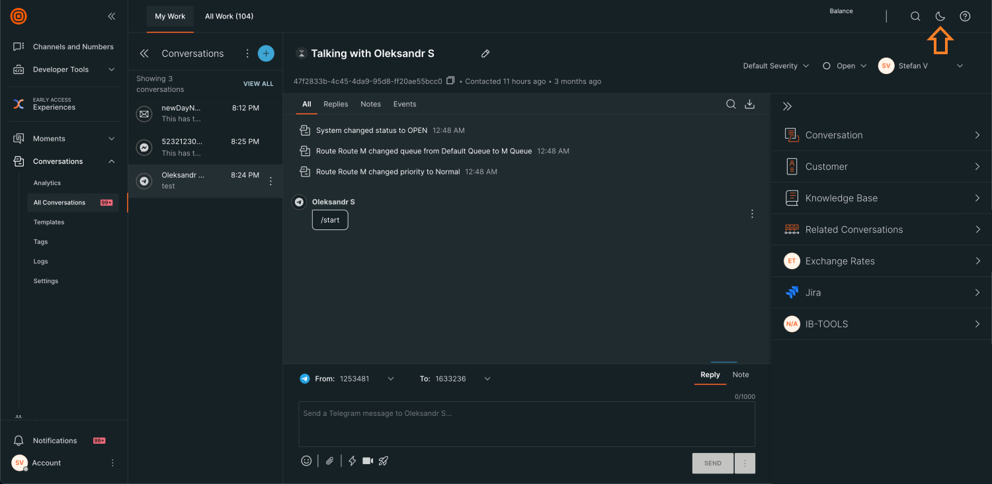Change status from Open dropdown
The width and height of the screenshot is (992, 484).
(845, 66)
